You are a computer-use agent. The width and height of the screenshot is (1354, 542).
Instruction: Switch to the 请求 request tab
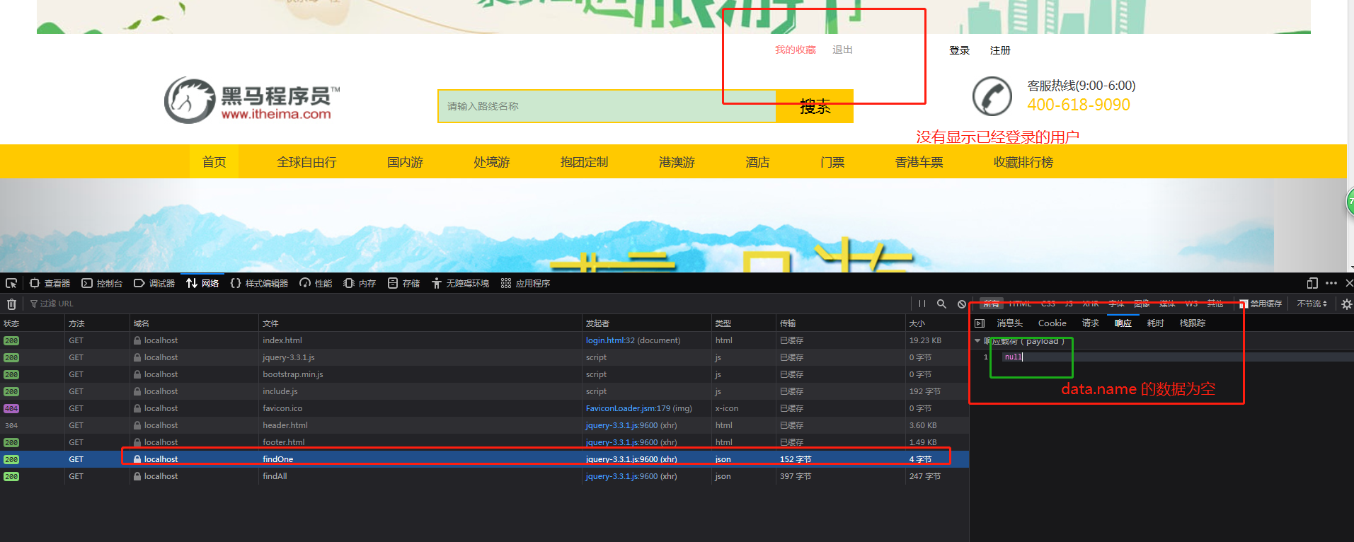1090,323
